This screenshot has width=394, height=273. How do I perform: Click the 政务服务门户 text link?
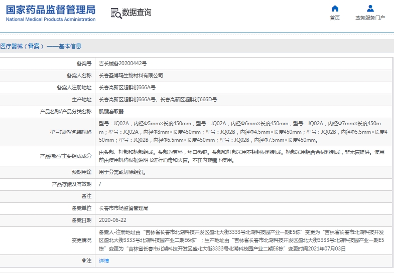(370, 18)
